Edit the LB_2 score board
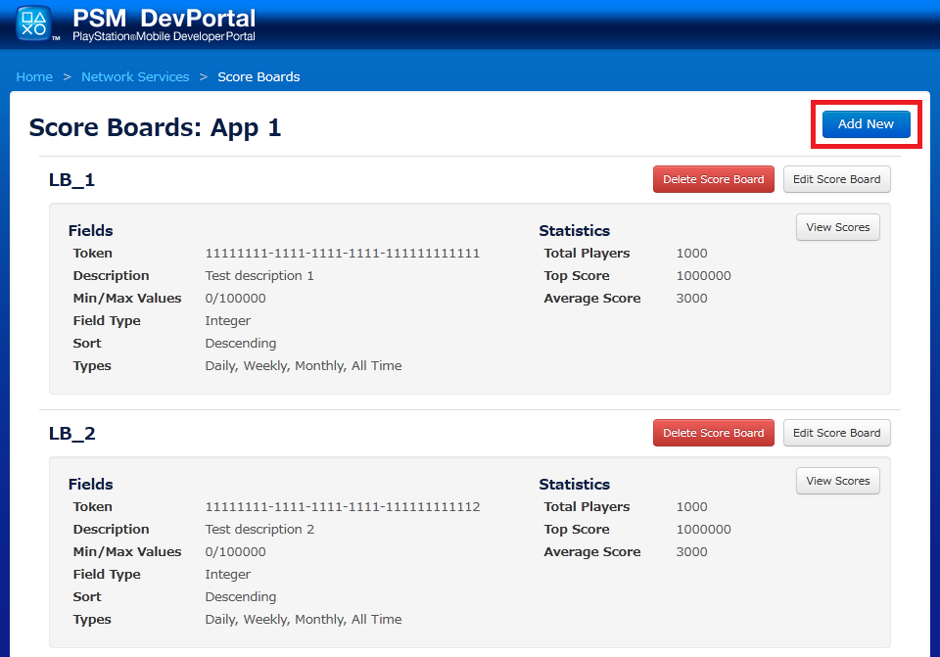This screenshot has height=657, width=940. (836, 433)
